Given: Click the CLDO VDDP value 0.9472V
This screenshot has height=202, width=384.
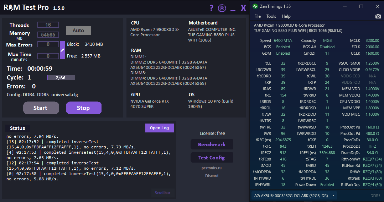Looking at the screenshot, I should click(372, 70).
